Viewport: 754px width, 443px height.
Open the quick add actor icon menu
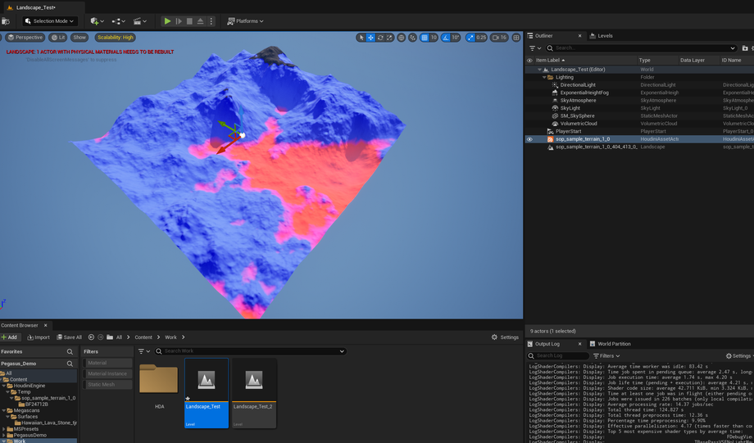point(97,21)
